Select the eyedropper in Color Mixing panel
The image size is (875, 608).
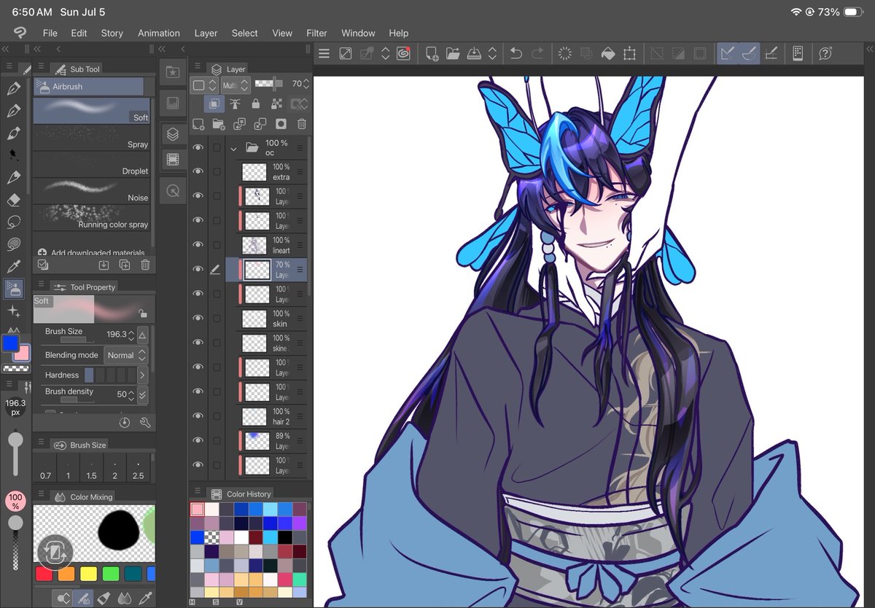pos(145,598)
